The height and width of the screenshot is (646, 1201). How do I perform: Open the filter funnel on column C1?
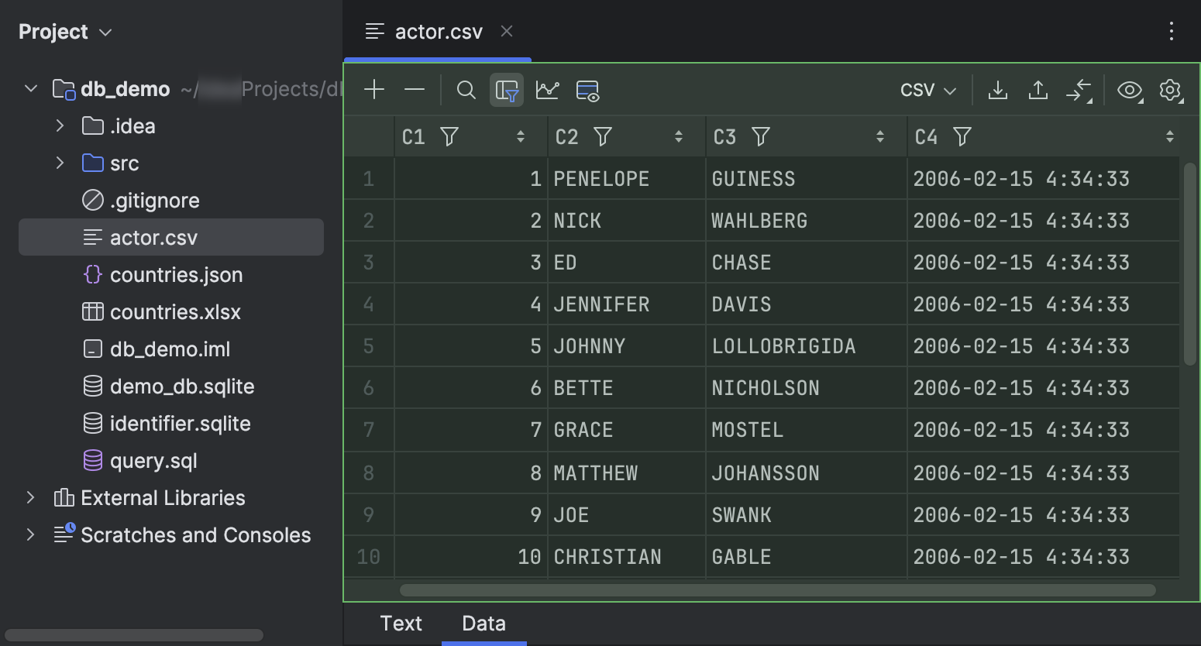[x=449, y=136]
